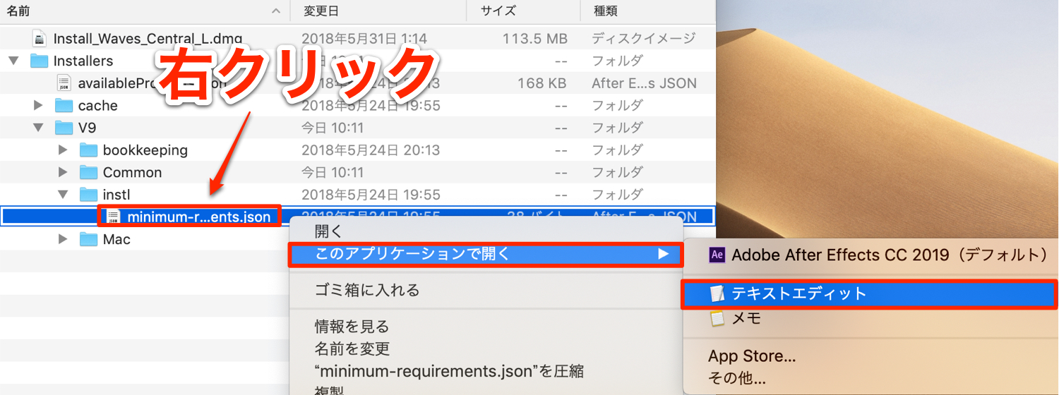Expand the bookkeeping folder triangle
The image size is (1059, 395).
tap(64, 150)
